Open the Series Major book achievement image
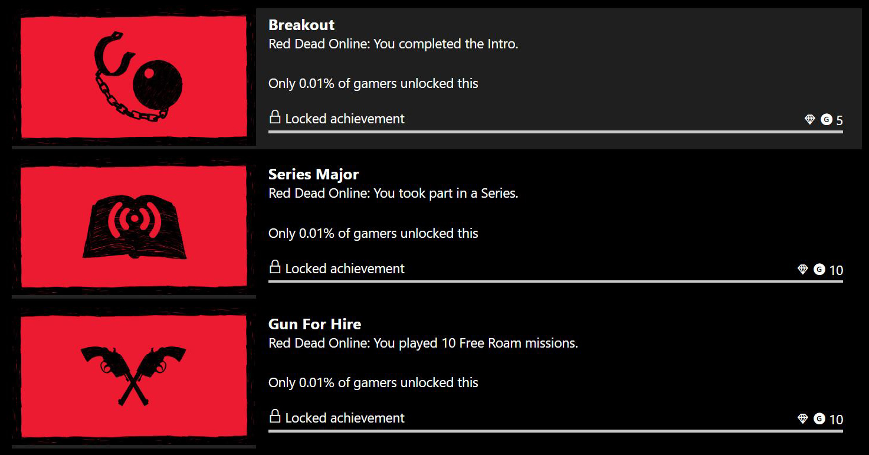 pos(134,227)
